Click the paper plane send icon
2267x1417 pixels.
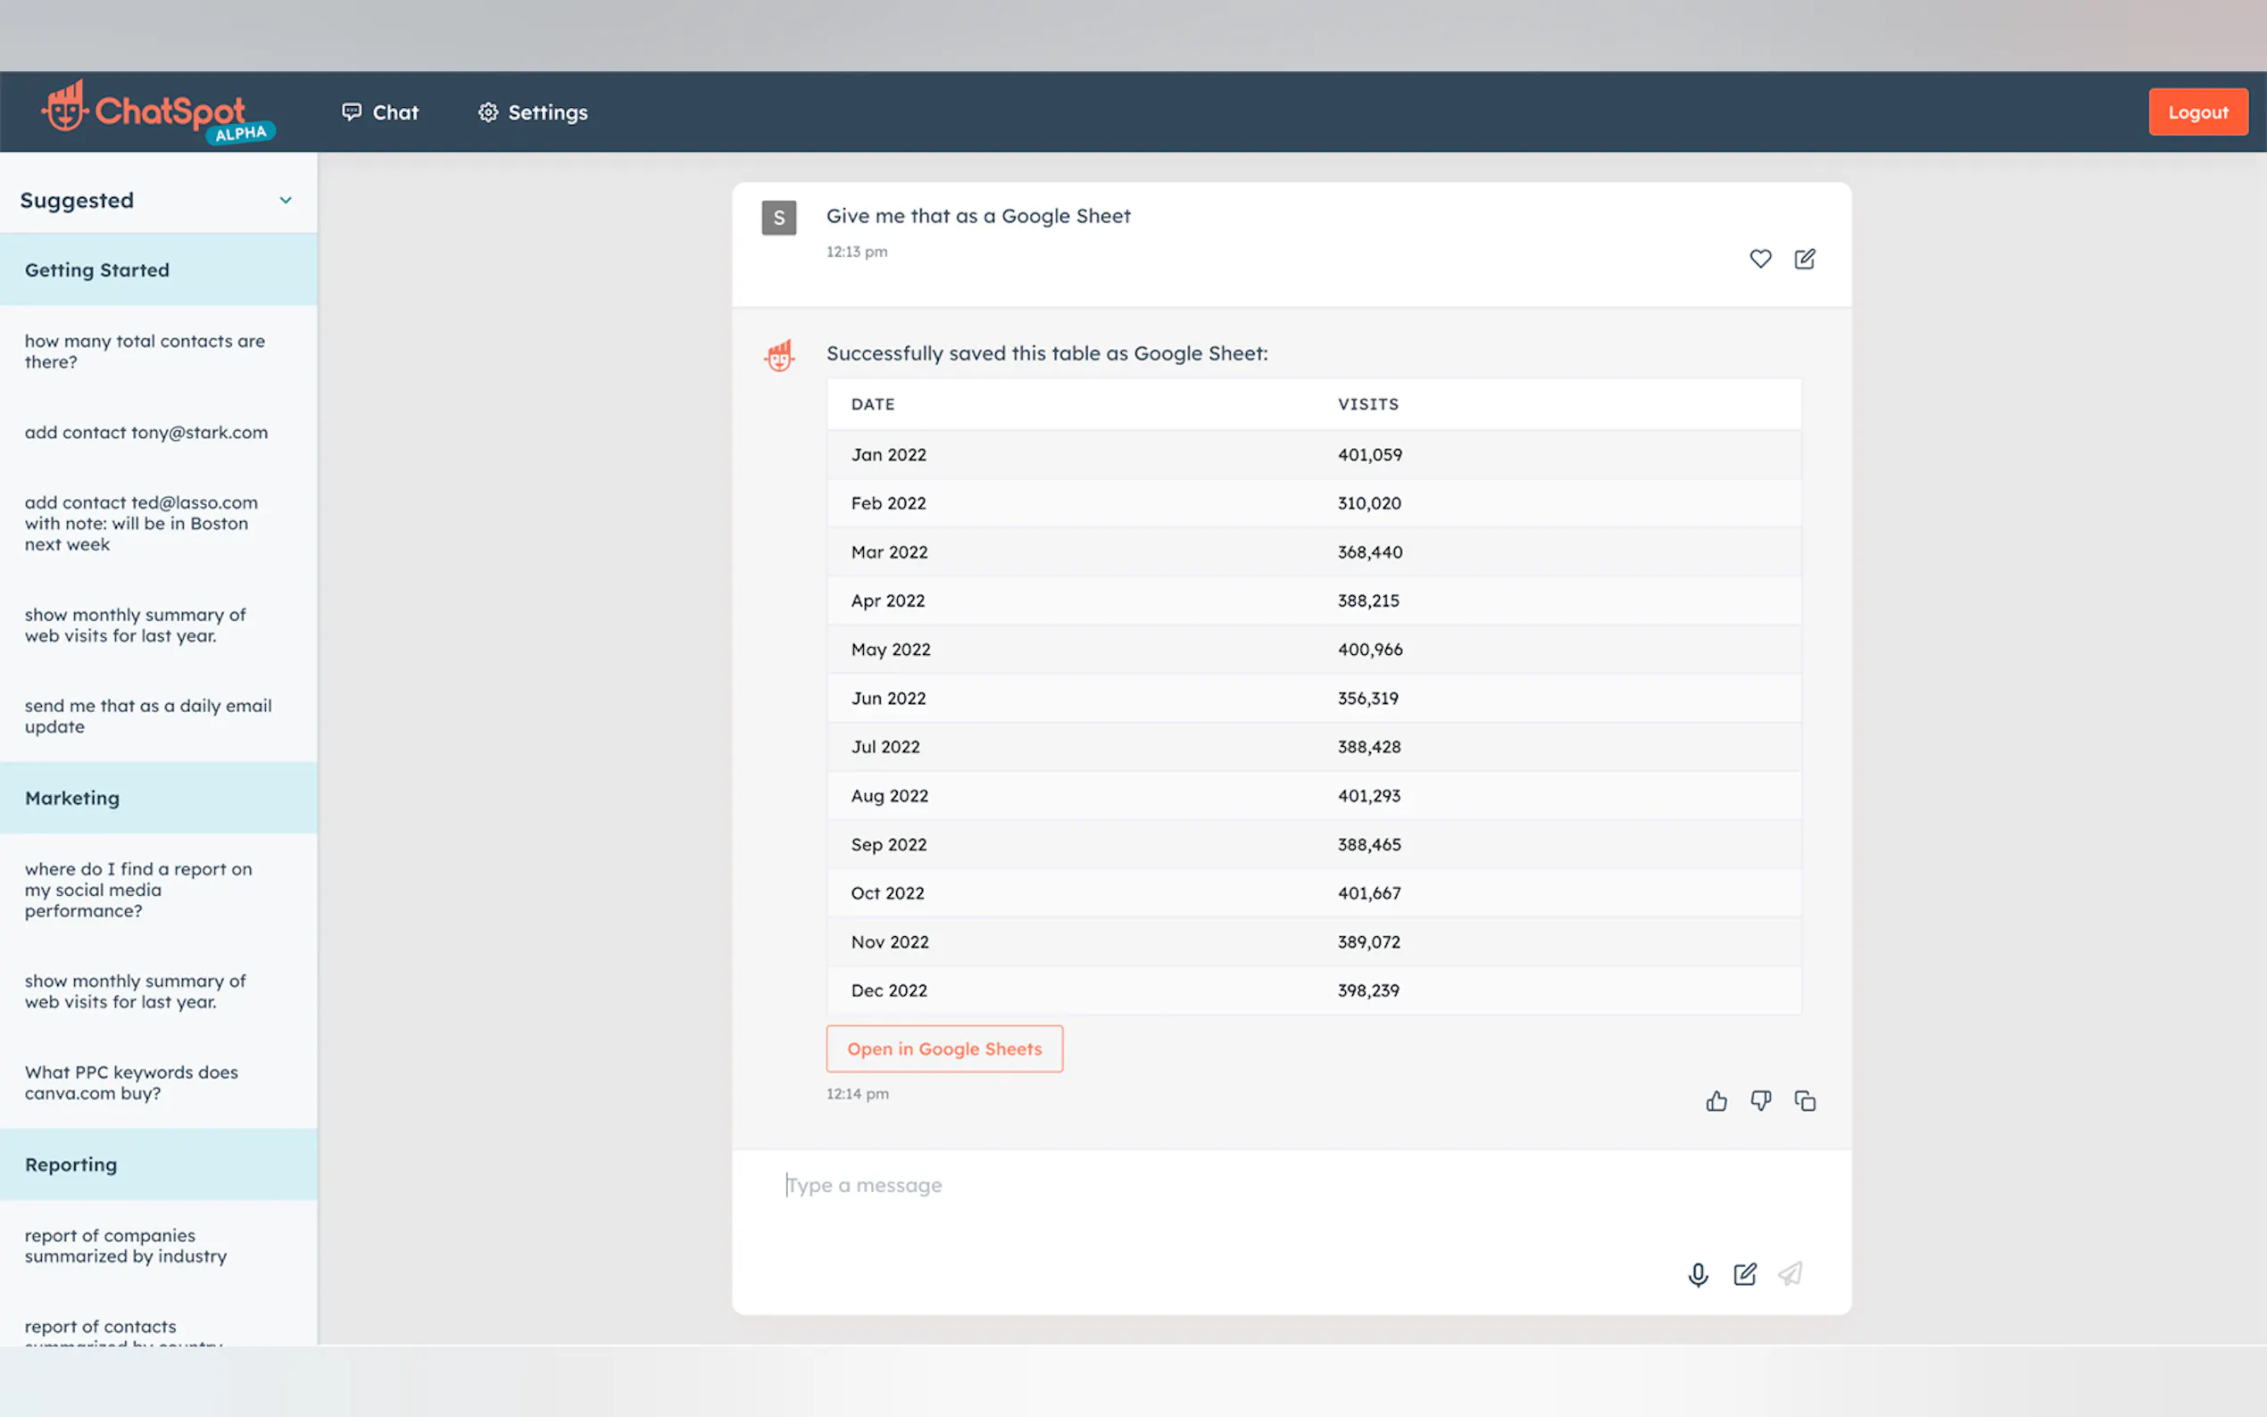[x=1790, y=1274]
